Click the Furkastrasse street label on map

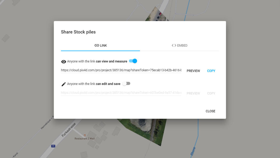click(69, 130)
